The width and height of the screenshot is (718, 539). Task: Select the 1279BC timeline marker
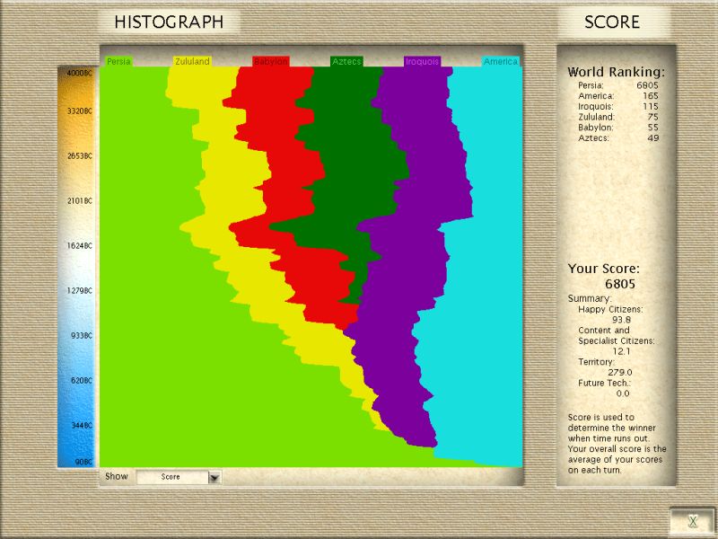(80, 291)
